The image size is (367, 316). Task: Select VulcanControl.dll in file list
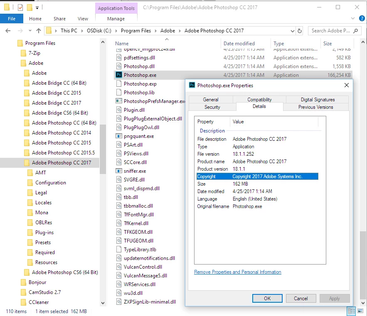(143, 267)
